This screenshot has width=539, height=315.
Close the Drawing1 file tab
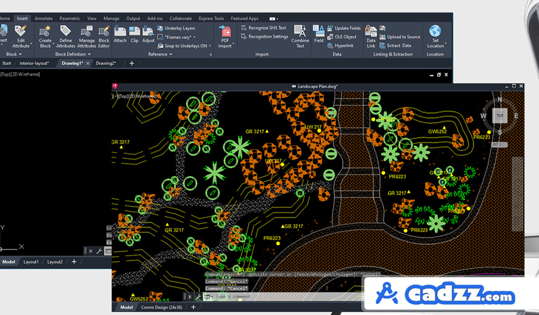[88, 63]
